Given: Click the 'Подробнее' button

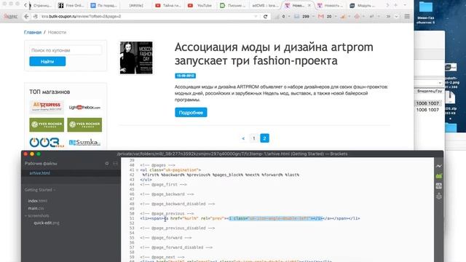Looking at the screenshot, I should click(x=191, y=113).
